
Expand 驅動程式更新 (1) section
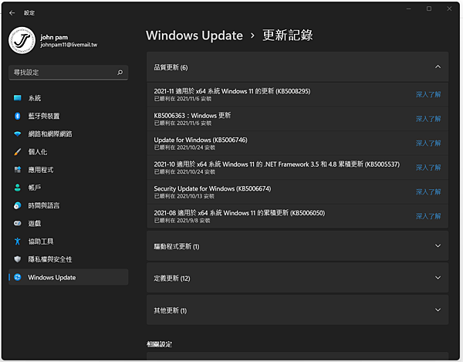[x=297, y=246]
